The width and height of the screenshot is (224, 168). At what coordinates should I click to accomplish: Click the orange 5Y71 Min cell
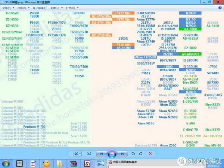click(x=124, y=13)
